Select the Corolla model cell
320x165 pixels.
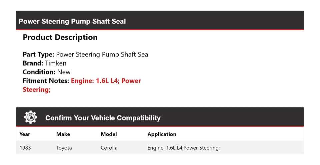point(109,148)
